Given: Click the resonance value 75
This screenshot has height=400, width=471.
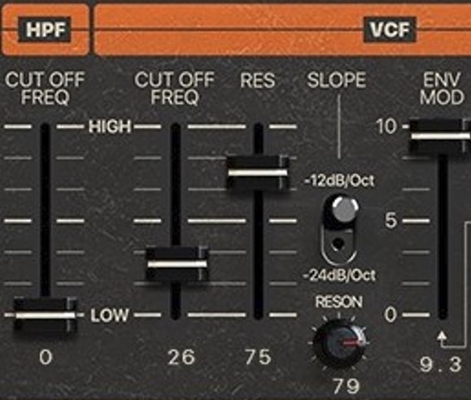Looking at the screenshot, I should (x=259, y=358).
